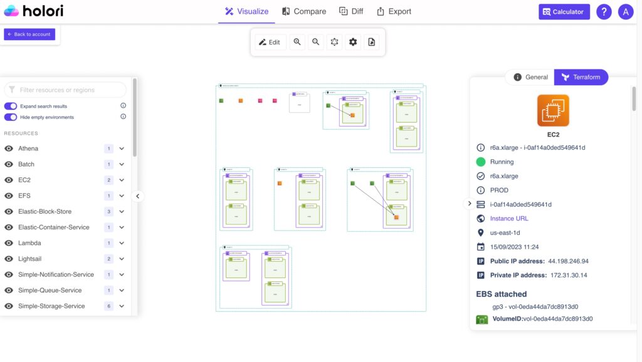Click the star-shaped icon in the floating toolbar
Screen dimensions: 642x362
pyautogui.click(x=334, y=42)
